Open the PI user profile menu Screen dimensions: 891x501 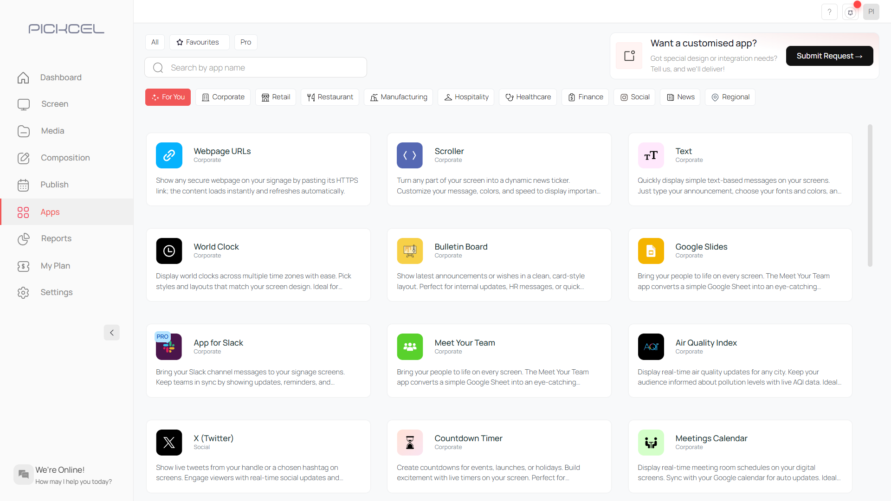click(x=871, y=12)
